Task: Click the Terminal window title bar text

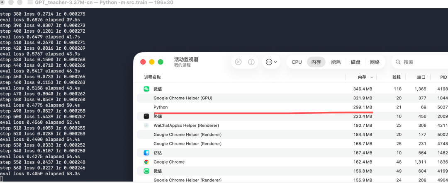Action: tap(104, 2)
